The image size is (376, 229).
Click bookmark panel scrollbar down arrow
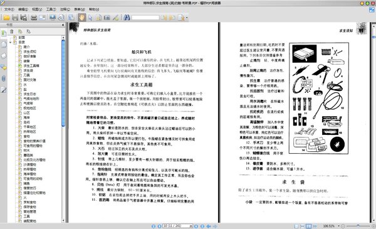[x=63, y=221]
